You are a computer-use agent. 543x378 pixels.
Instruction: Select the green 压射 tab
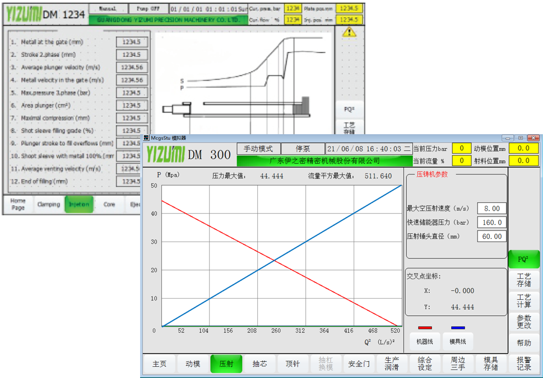226,363
